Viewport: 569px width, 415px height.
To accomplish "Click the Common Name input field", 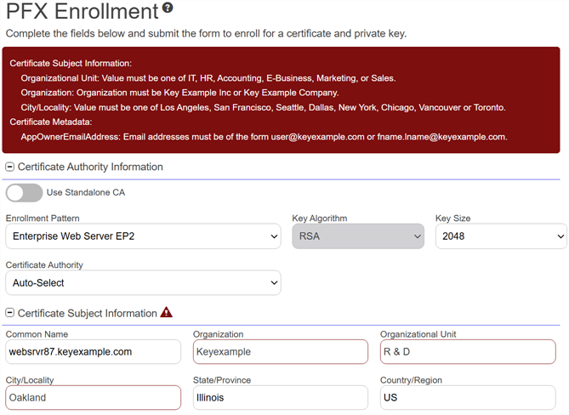I will click(94, 351).
